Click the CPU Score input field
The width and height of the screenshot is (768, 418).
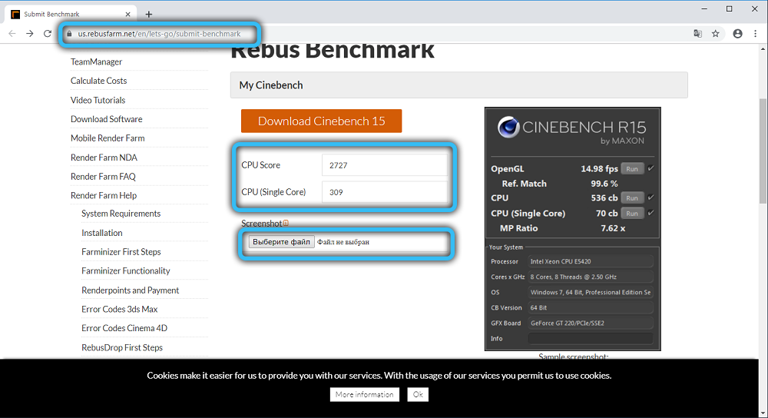point(384,165)
